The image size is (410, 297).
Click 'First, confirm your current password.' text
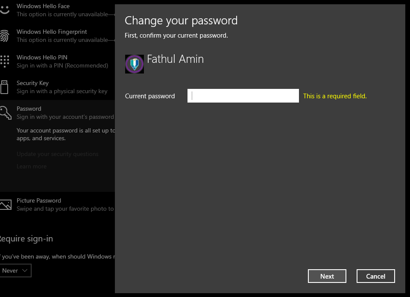coord(176,35)
